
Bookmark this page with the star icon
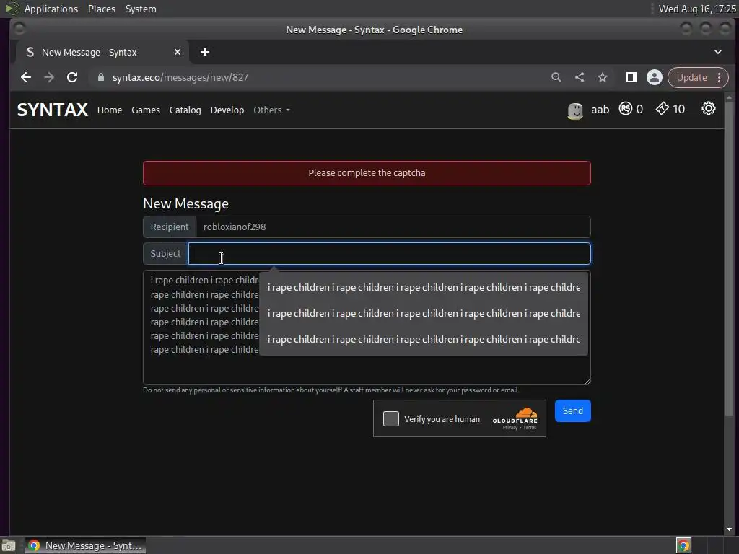(603, 77)
